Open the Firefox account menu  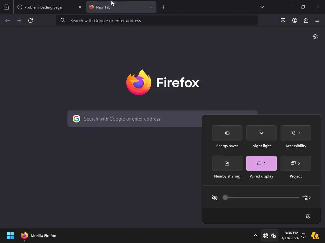click(295, 20)
